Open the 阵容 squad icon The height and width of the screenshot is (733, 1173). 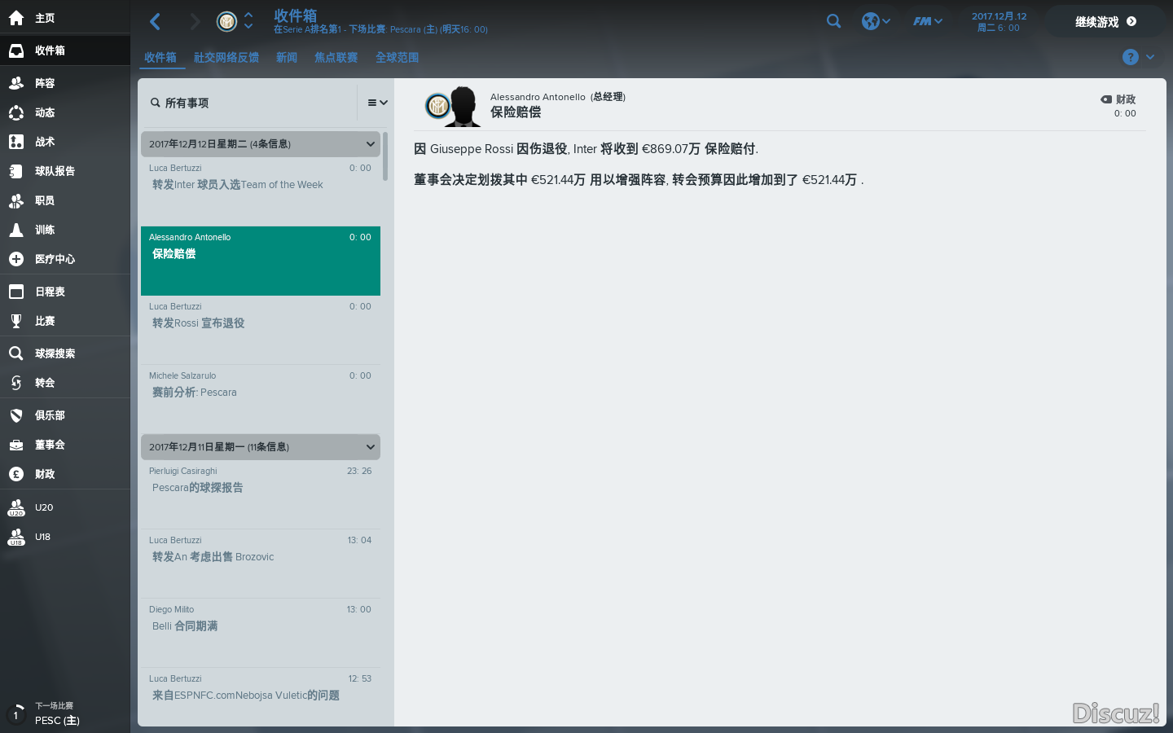(16, 83)
